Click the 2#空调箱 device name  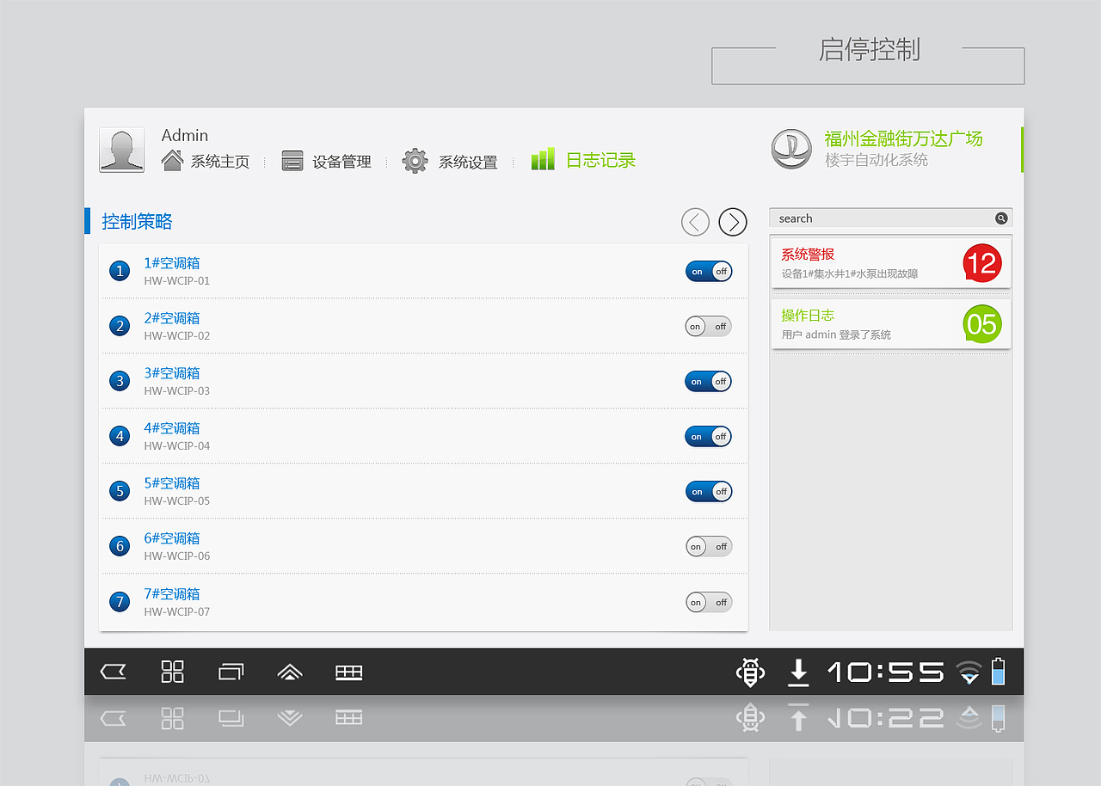(172, 318)
